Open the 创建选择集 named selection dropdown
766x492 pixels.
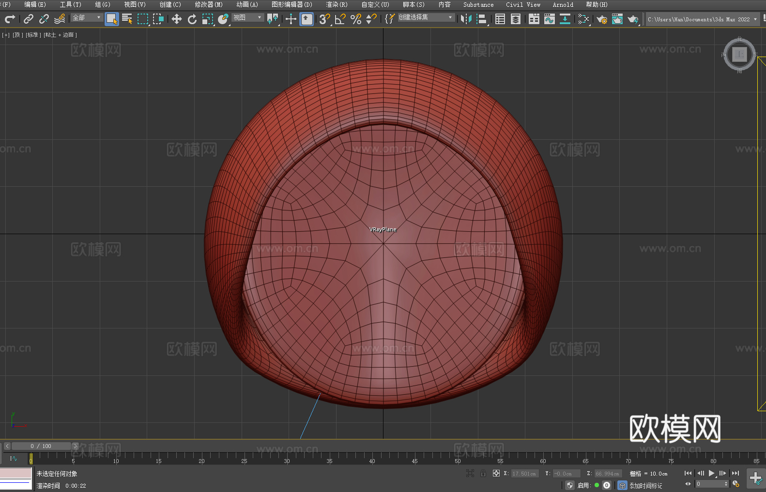(x=426, y=17)
